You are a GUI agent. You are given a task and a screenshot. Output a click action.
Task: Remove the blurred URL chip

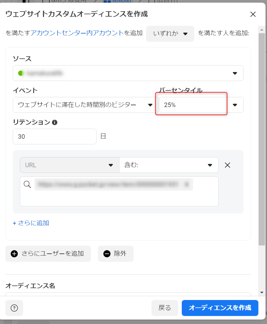(187, 184)
